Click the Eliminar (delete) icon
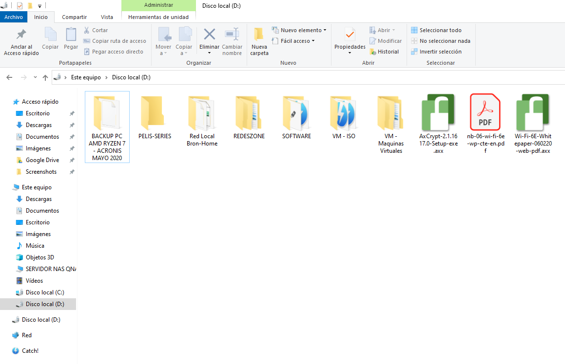 [209, 35]
